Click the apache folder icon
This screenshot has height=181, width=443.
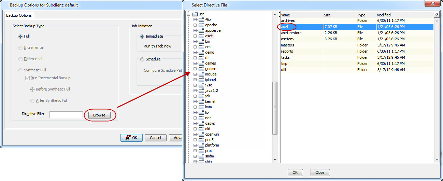pos(201,25)
